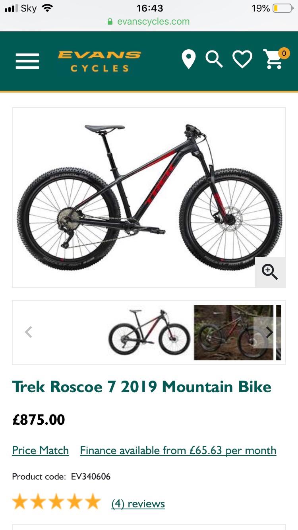The width and height of the screenshot is (298, 530).
Task: Open the Price Match link
Action: 41,451
